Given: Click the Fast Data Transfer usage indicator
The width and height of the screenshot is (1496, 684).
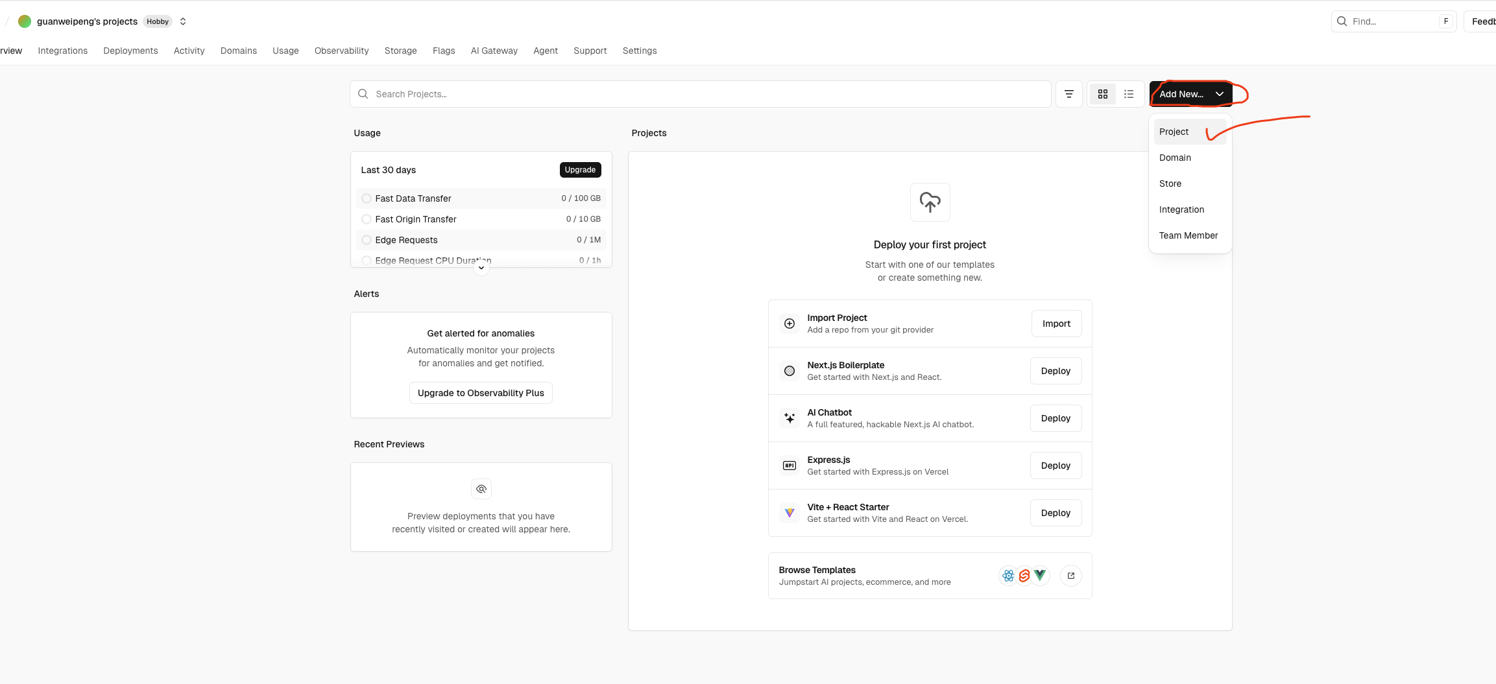Looking at the screenshot, I should pyautogui.click(x=367, y=198).
